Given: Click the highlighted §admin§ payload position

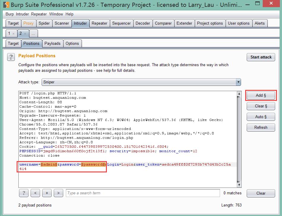Looking at the screenshot, I should pyautogui.click(x=49, y=164).
